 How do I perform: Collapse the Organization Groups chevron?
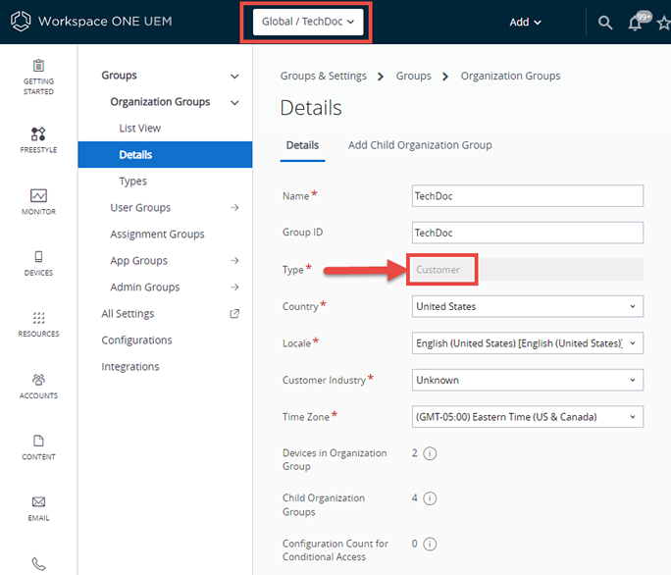tap(234, 103)
